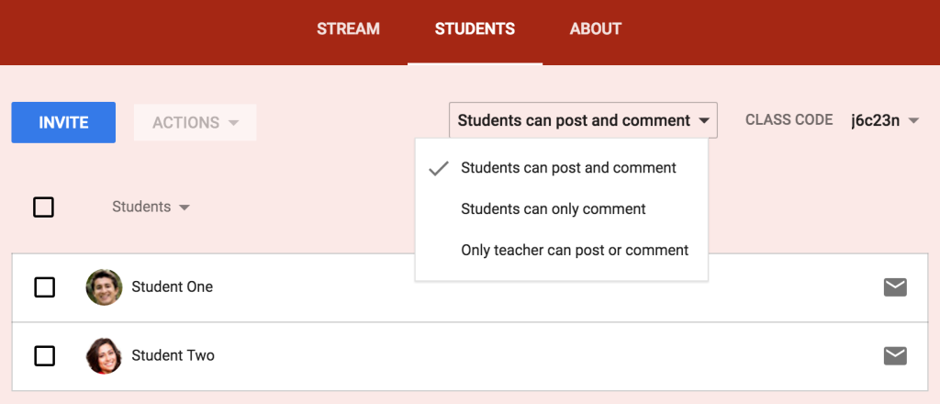Viewport: 940px width, 404px height.
Task: Click Student Two's profile photo
Action: click(x=105, y=356)
